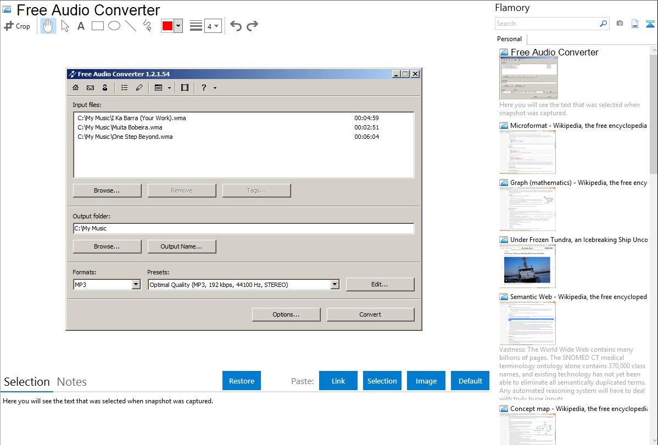Click the Concept map snapshot title
This screenshot has height=445, width=658.
click(x=579, y=409)
